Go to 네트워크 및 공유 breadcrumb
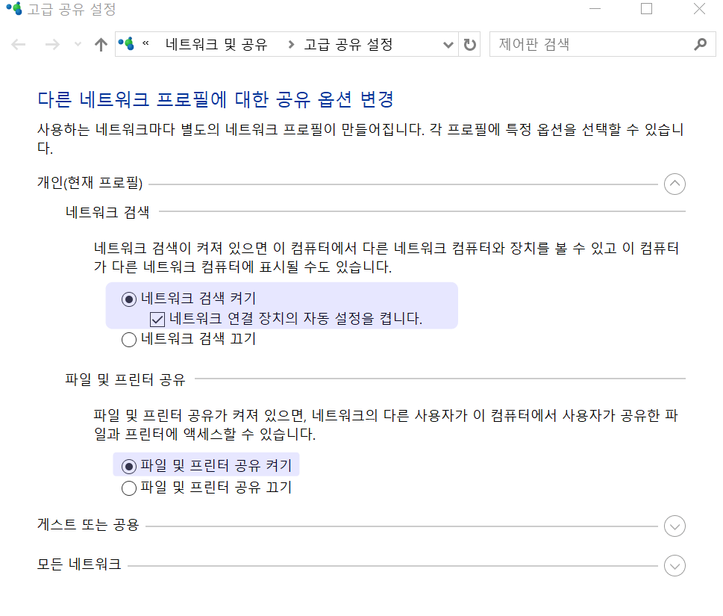 pos(216,45)
